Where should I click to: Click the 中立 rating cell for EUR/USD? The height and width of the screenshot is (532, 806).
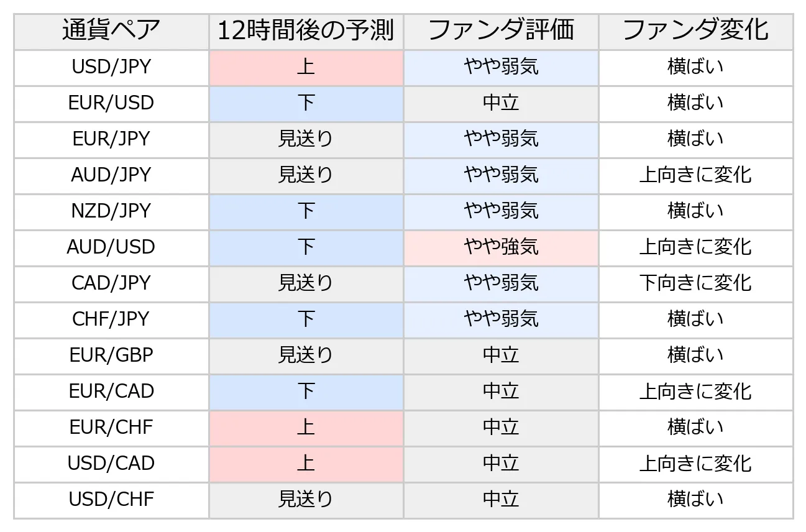[x=501, y=103]
